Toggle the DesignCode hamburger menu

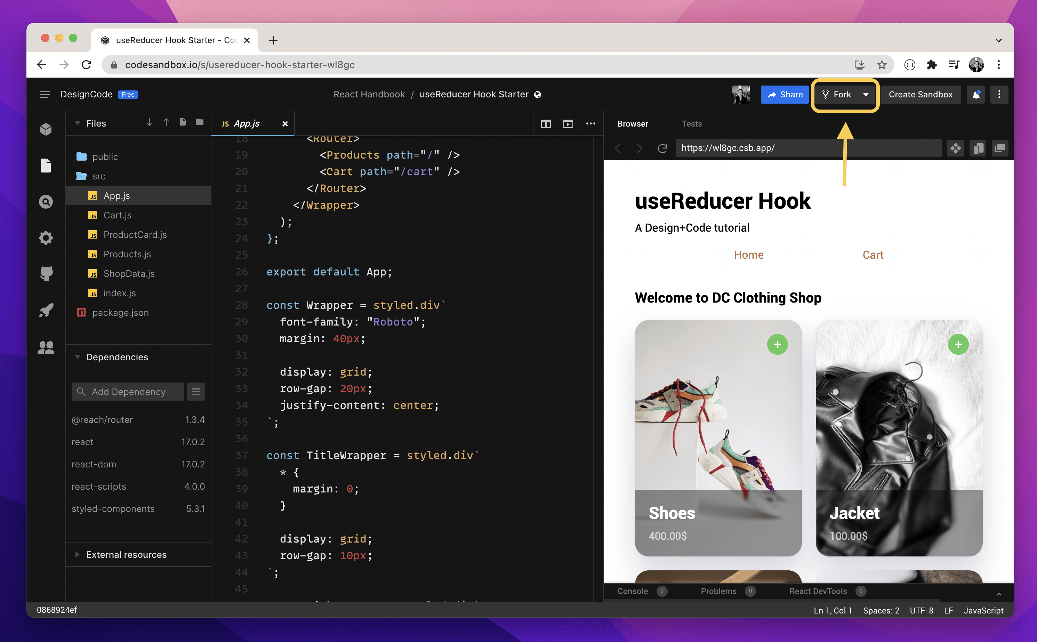45,94
